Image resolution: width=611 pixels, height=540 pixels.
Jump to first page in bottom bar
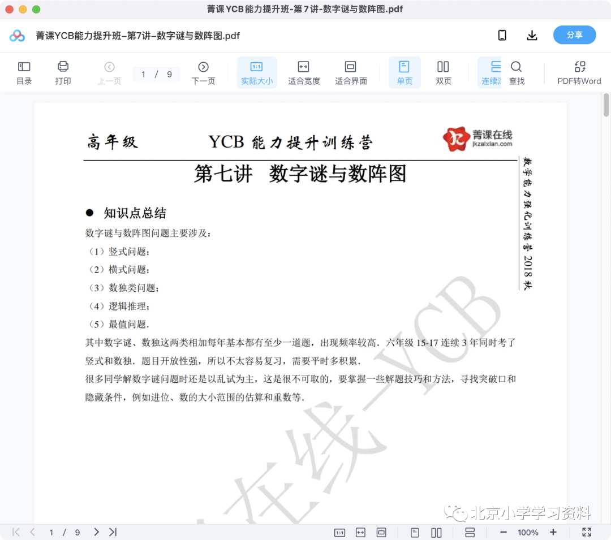pyautogui.click(x=16, y=532)
